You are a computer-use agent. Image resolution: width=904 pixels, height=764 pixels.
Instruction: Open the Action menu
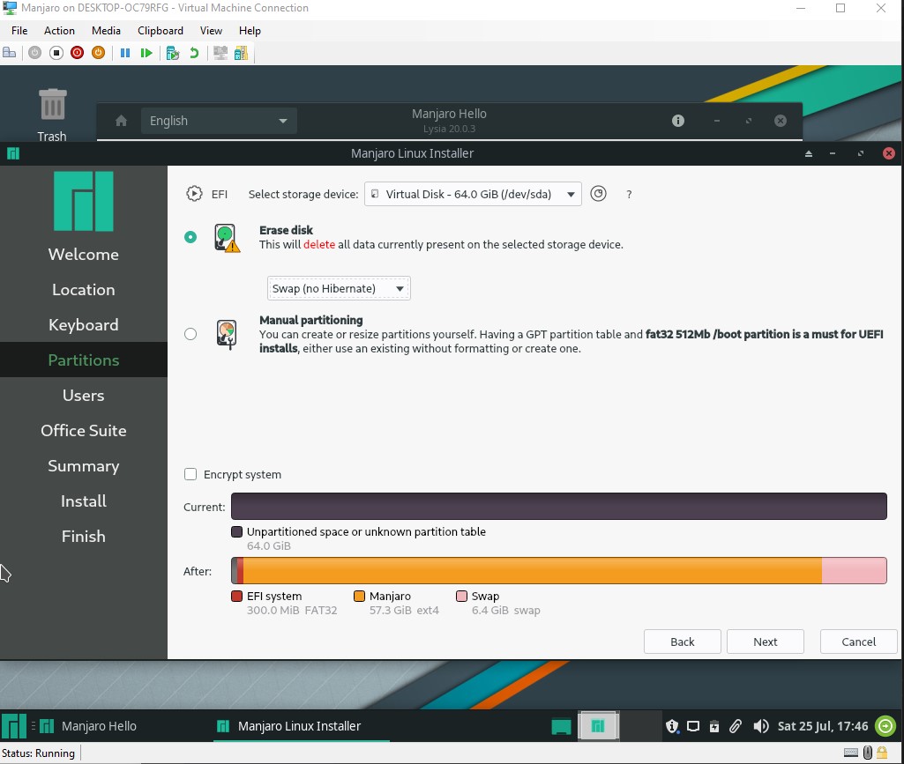coord(59,30)
